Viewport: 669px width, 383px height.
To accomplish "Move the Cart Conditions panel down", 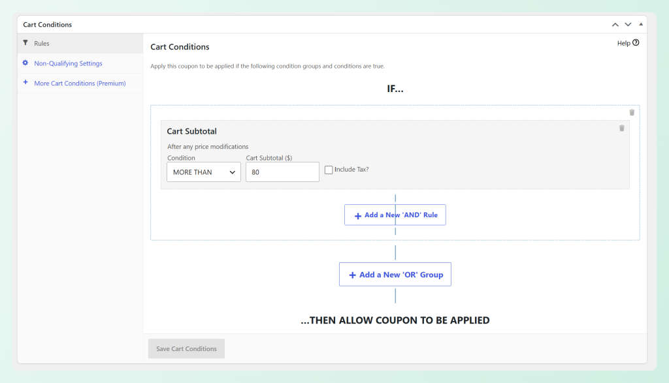I will click(x=628, y=25).
